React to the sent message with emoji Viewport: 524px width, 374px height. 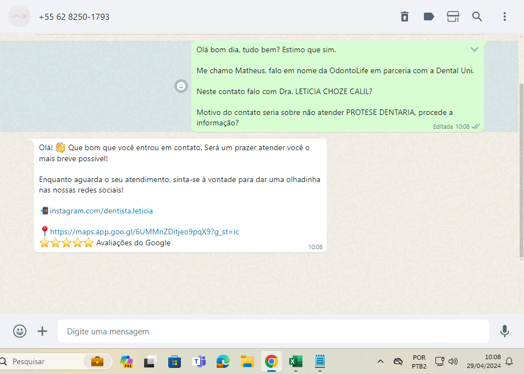coord(181,86)
